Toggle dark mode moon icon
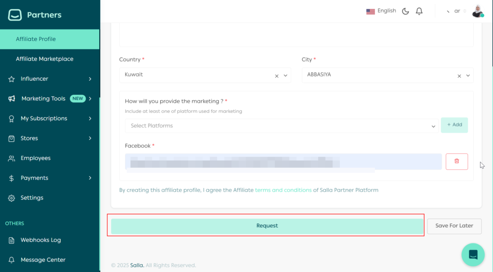The height and width of the screenshot is (272, 493). click(x=405, y=11)
